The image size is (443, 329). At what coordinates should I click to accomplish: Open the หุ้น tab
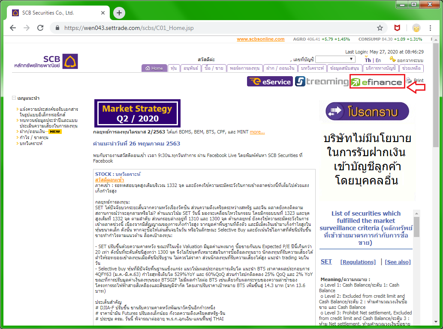(174, 68)
